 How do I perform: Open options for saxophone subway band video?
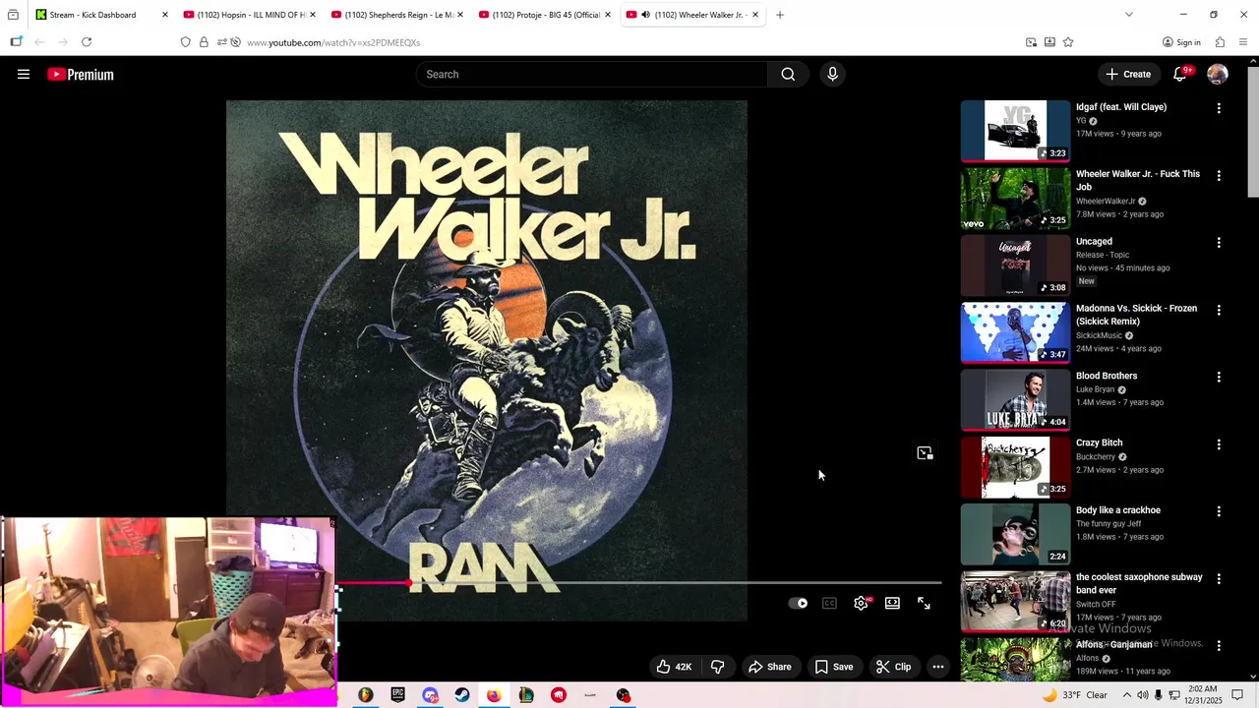click(x=1219, y=578)
